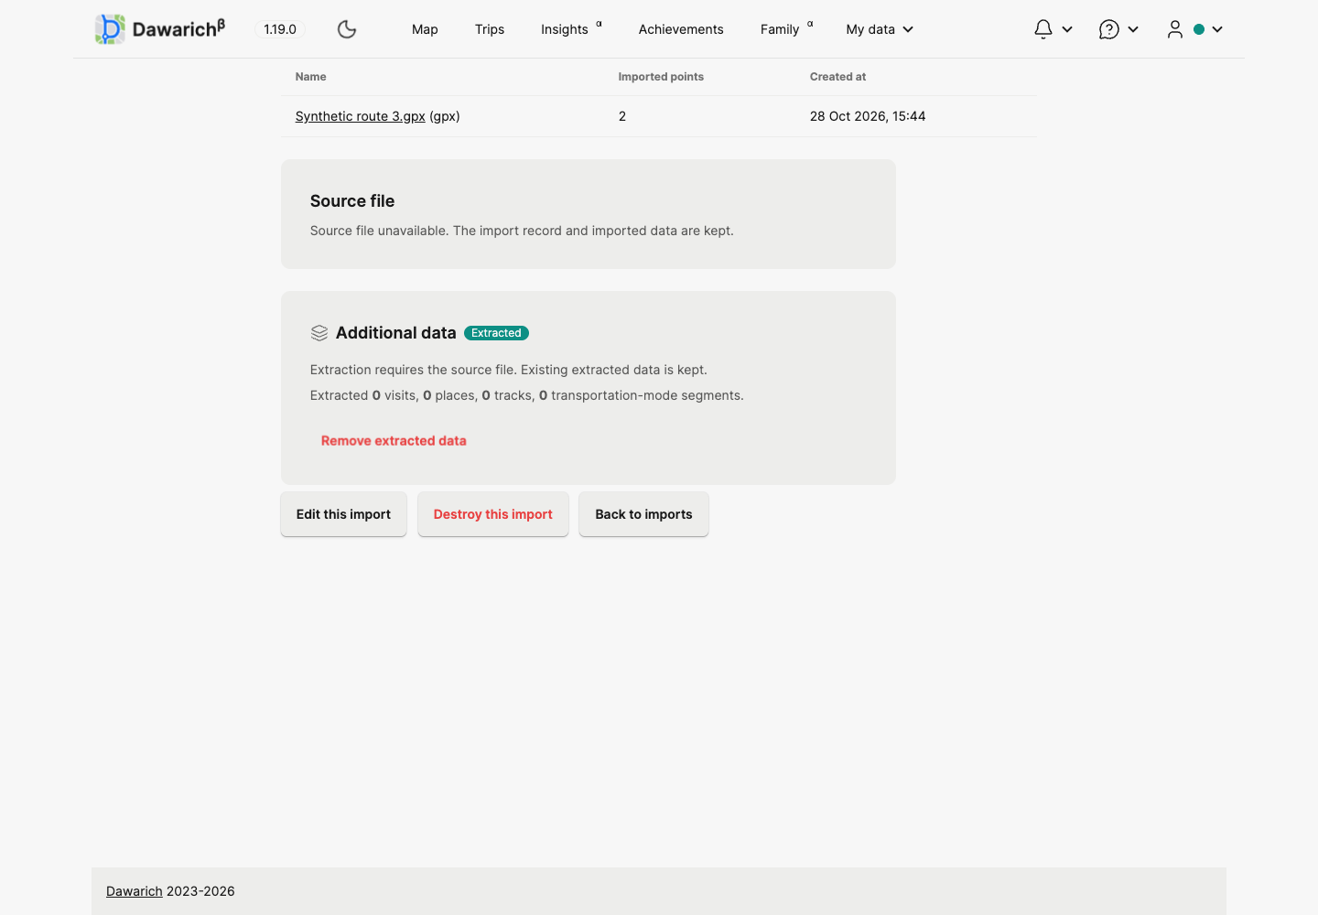Click the Additional data heading
Screen dimensions: 1318x915
click(x=395, y=333)
